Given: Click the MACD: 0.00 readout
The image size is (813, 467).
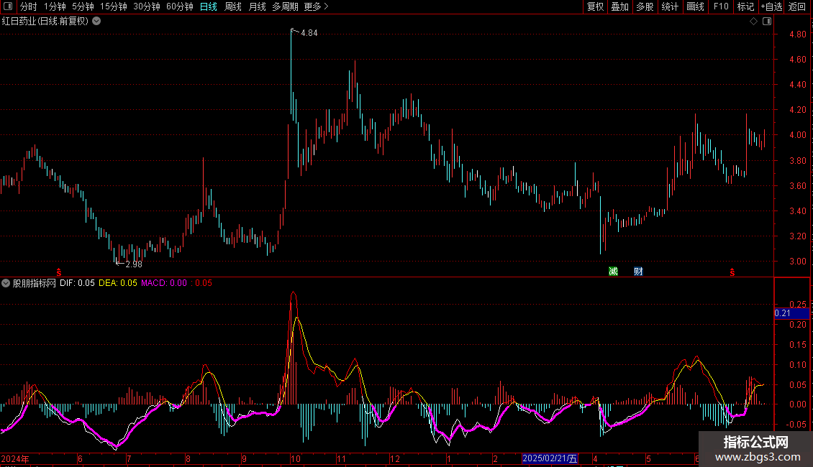Looking at the screenshot, I should [164, 283].
